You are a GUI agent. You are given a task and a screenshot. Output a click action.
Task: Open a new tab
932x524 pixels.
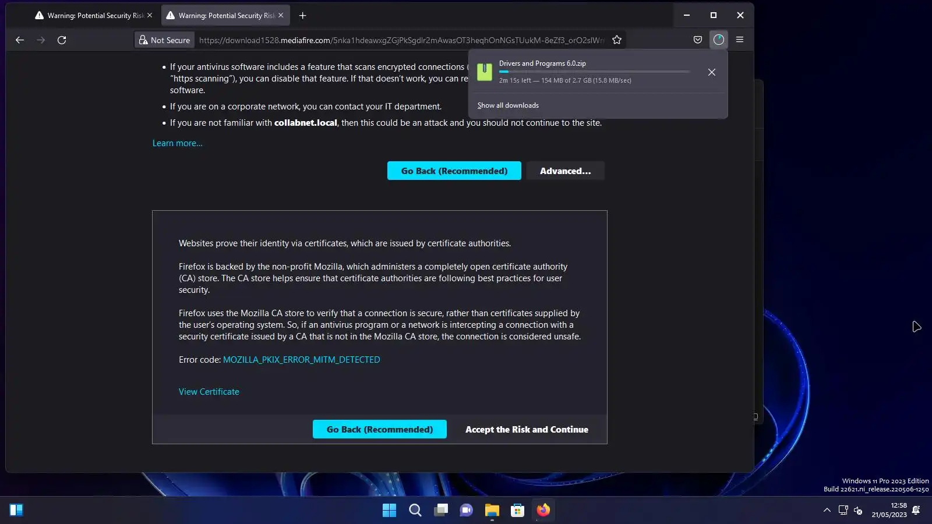tap(302, 16)
